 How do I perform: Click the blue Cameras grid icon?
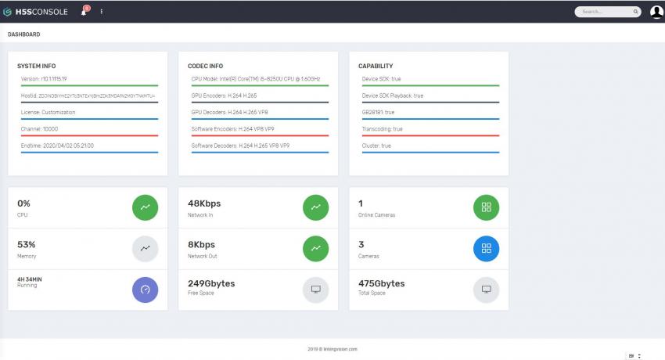[486, 248]
